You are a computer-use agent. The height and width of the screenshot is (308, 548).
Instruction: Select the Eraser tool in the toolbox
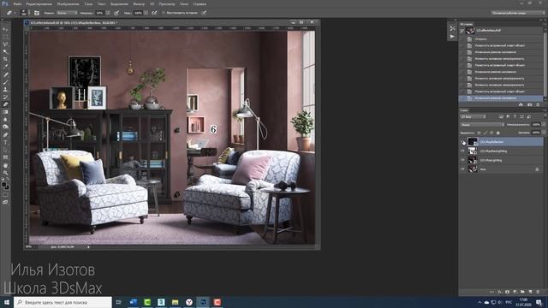[x=5, y=104]
